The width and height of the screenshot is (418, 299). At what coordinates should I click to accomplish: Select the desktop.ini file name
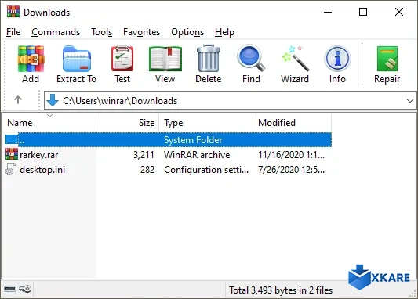(42, 170)
